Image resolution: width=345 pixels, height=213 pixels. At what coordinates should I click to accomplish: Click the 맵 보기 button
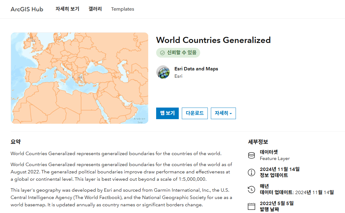(167, 113)
